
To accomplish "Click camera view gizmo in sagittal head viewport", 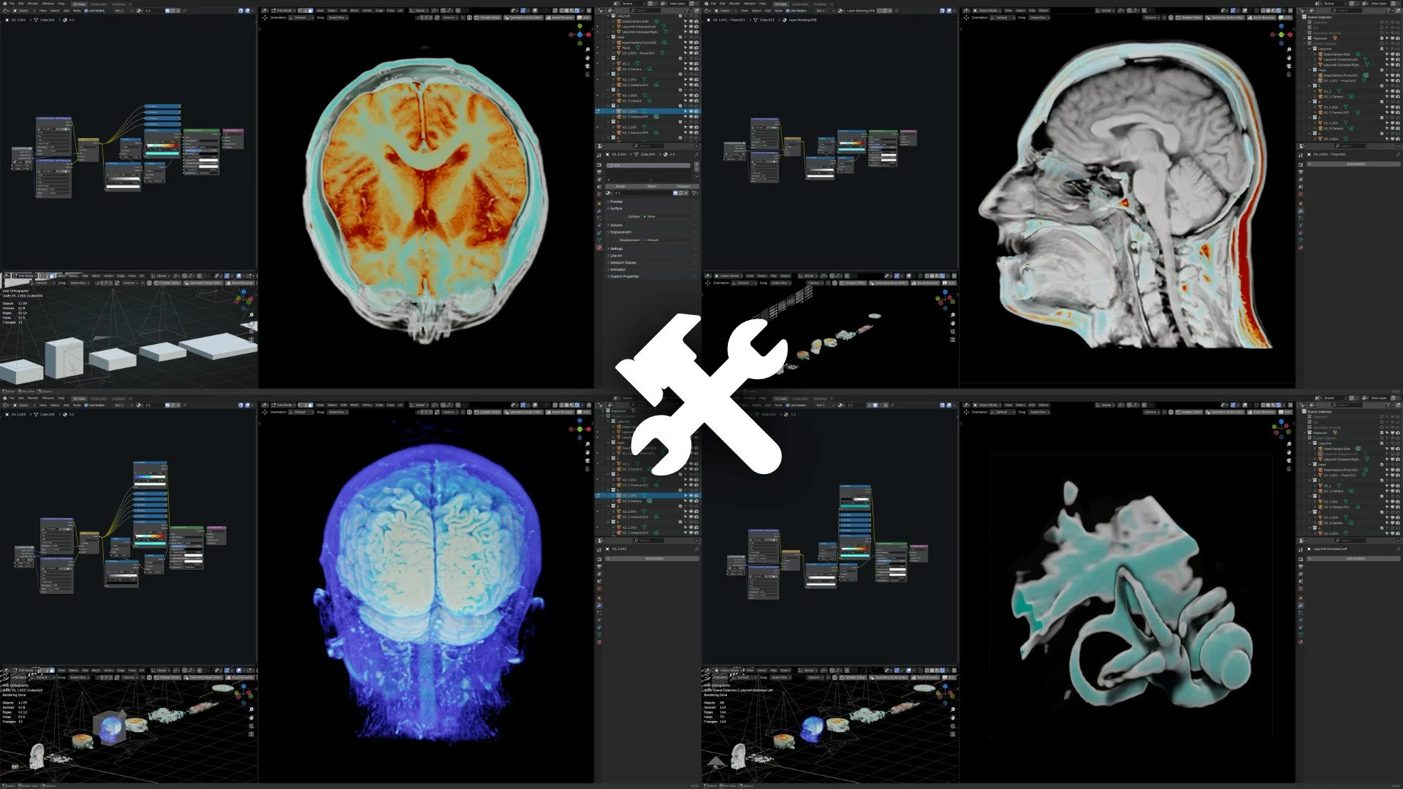I will tap(1289, 66).
